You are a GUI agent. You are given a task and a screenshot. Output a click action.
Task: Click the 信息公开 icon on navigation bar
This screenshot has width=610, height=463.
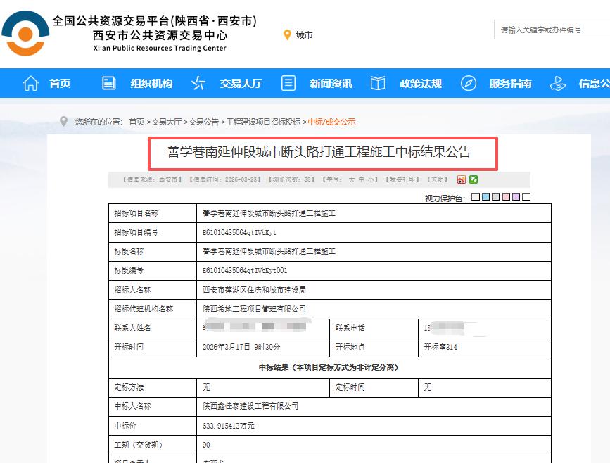click(557, 83)
